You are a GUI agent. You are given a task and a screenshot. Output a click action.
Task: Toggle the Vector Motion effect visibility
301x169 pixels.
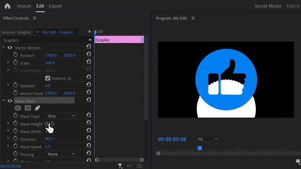10,47
